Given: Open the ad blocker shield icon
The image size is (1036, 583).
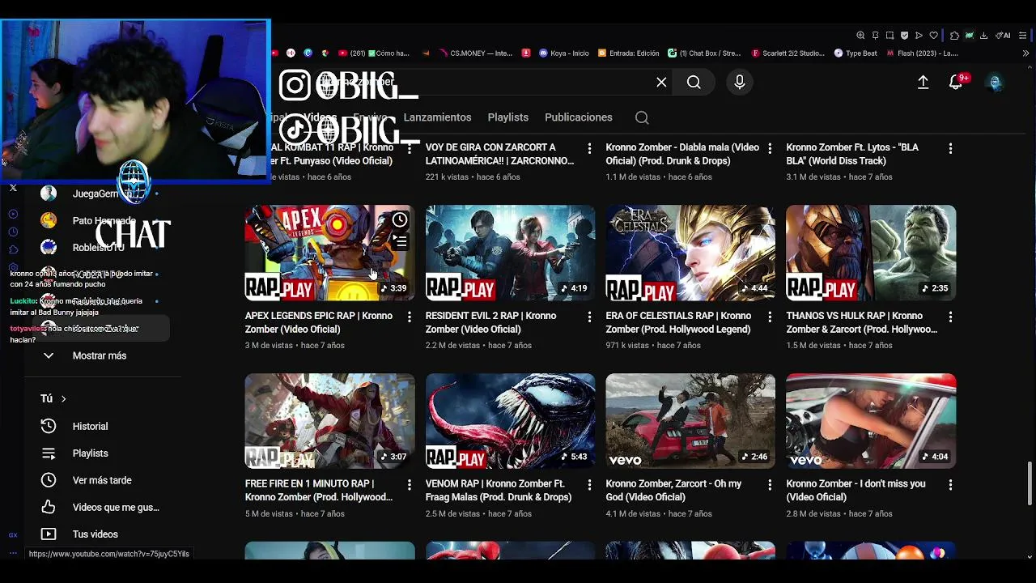Looking at the screenshot, I should [904, 36].
